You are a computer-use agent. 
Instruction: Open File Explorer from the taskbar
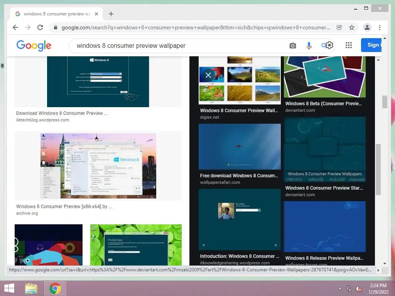32,288
